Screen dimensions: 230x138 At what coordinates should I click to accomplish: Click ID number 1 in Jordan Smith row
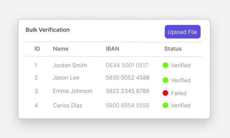coord(36,66)
